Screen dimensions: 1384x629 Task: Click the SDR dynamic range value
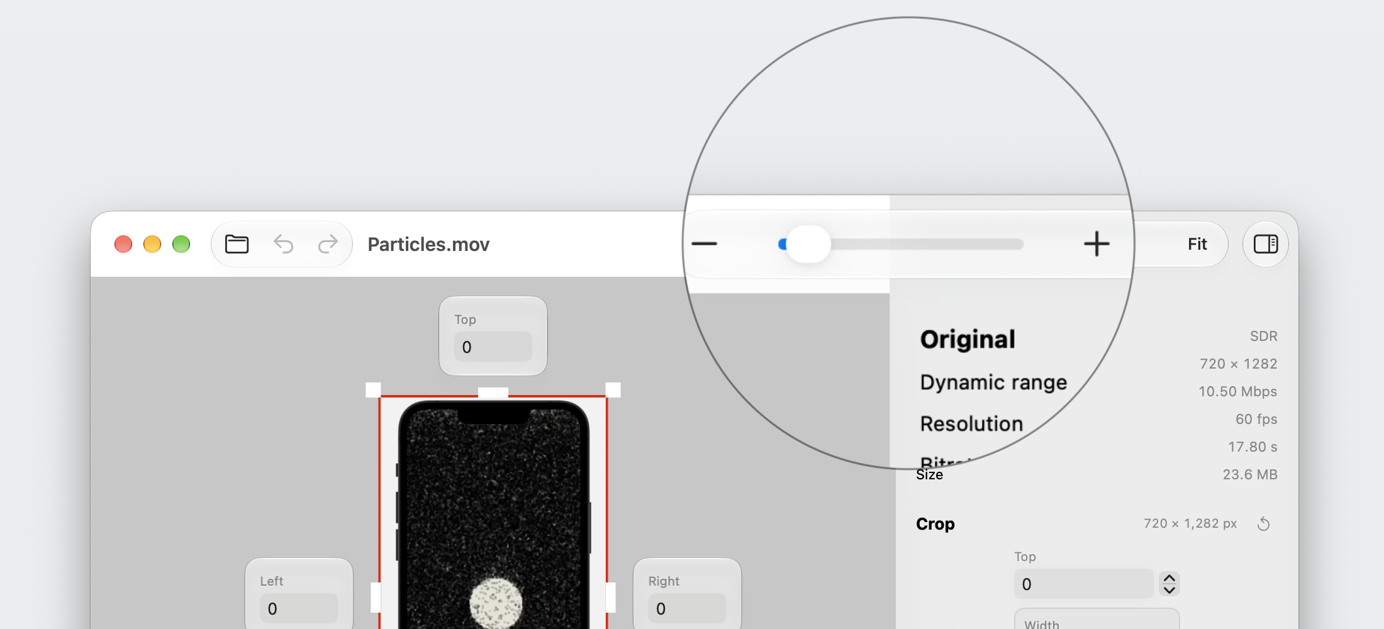point(1263,336)
